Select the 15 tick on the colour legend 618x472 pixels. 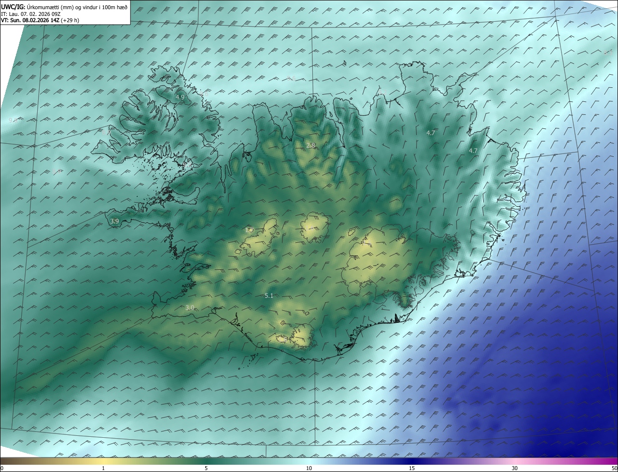(412, 468)
